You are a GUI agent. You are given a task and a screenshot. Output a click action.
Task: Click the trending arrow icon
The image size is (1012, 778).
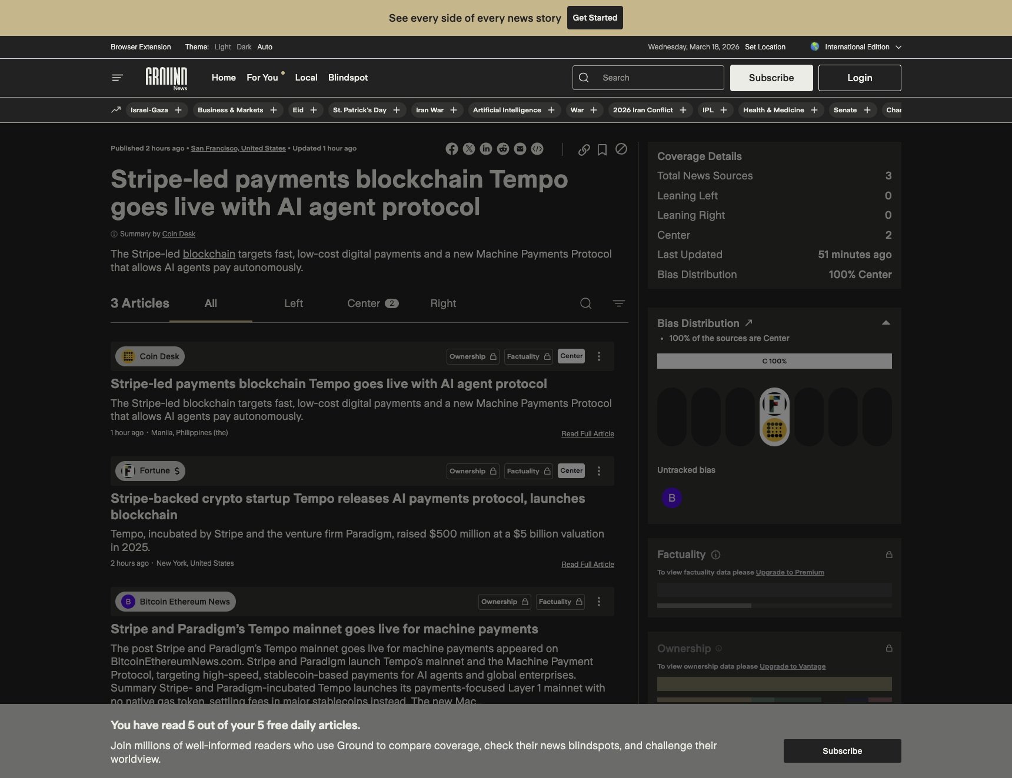[116, 110]
